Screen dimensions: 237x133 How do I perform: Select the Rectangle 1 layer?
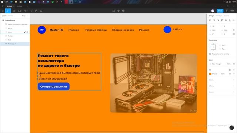click(x=15, y=44)
